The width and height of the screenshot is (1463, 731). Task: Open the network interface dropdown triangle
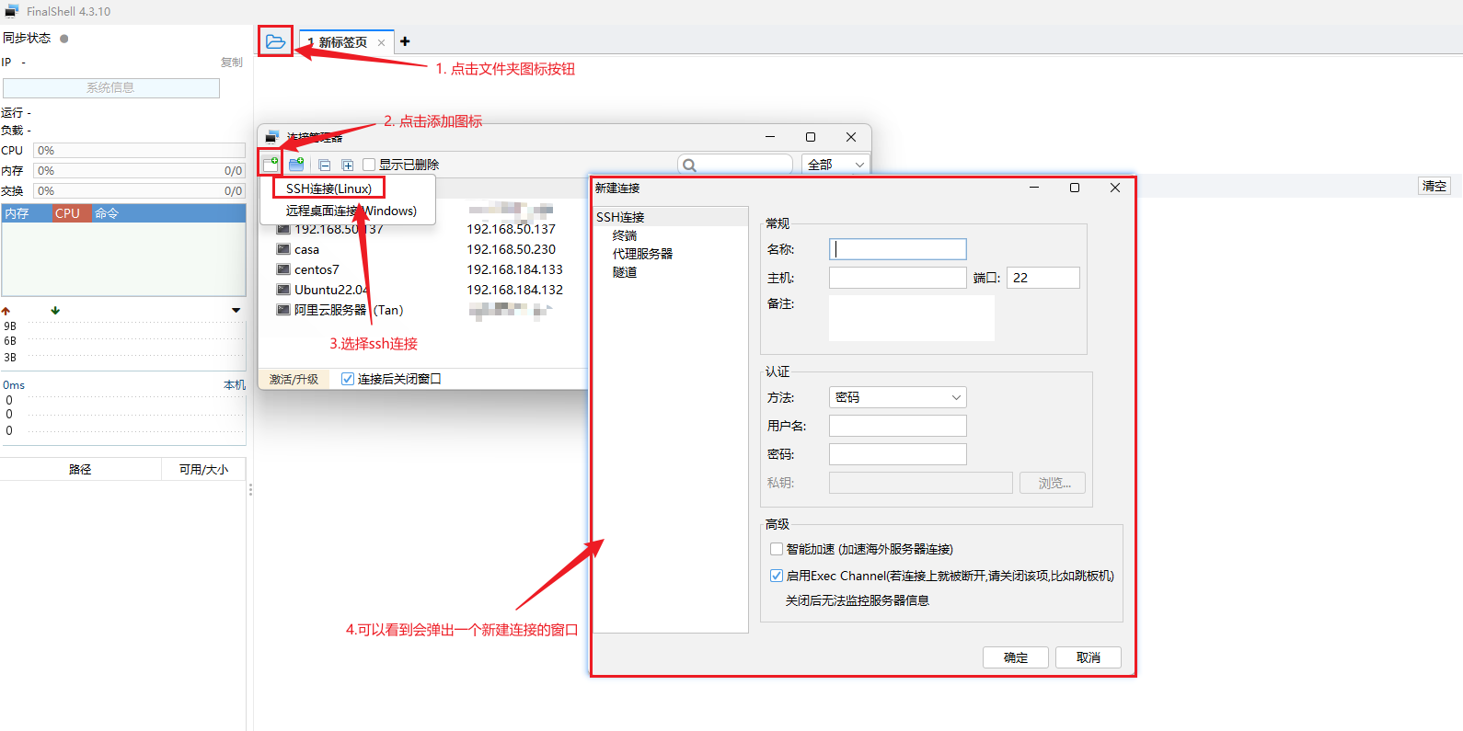236,311
